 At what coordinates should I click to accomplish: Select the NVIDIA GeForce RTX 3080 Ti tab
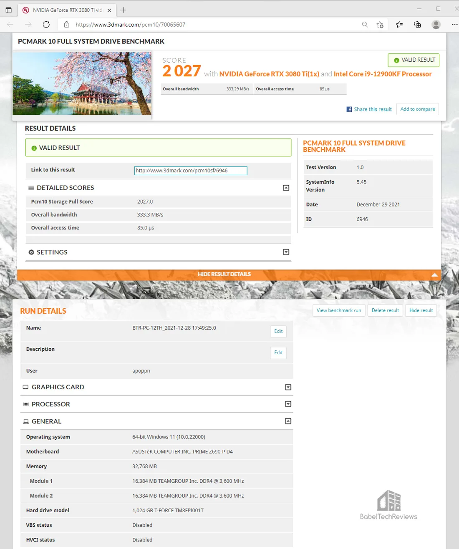click(68, 10)
